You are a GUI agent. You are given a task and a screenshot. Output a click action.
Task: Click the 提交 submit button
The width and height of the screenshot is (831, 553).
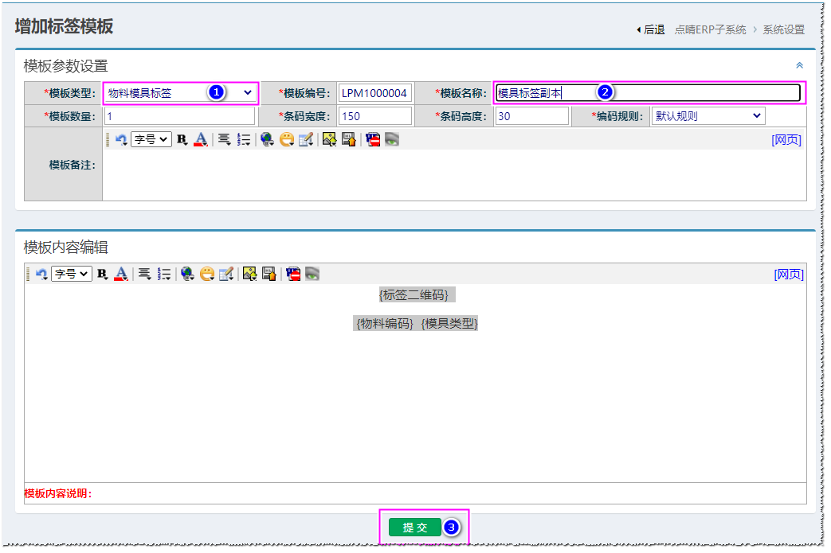click(x=414, y=528)
